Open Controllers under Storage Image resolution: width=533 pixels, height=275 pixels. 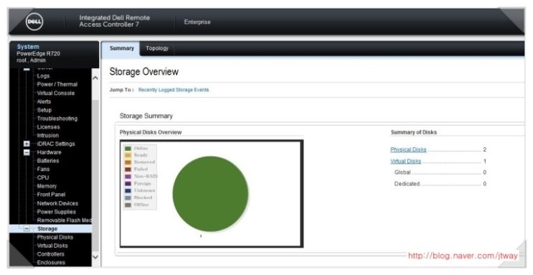(x=50, y=254)
